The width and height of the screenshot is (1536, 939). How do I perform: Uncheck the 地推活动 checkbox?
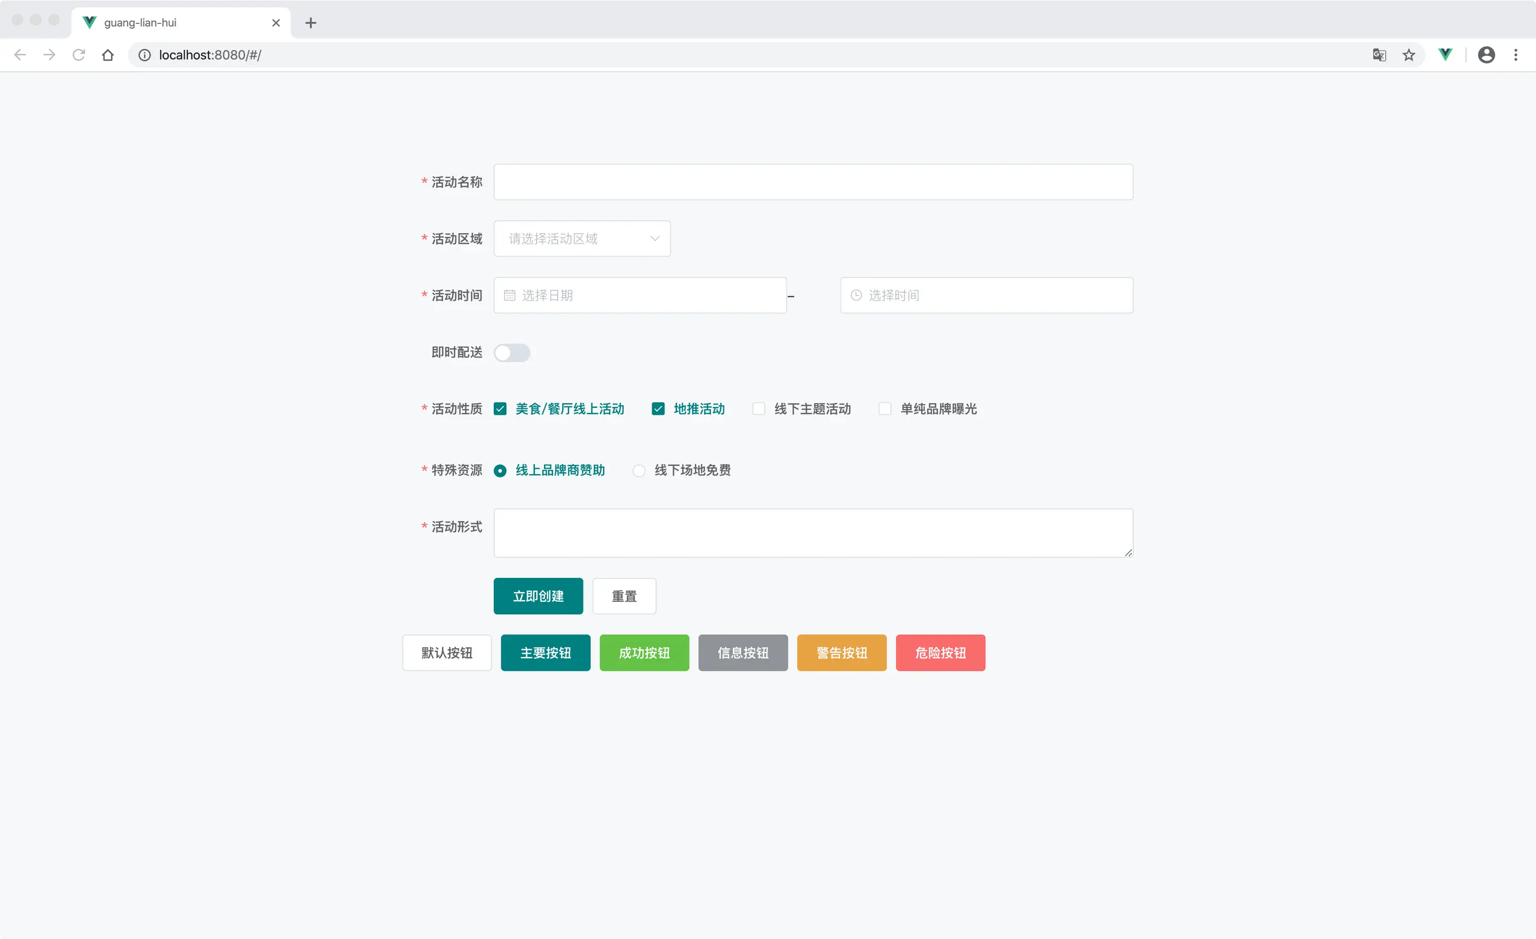point(658,408)
